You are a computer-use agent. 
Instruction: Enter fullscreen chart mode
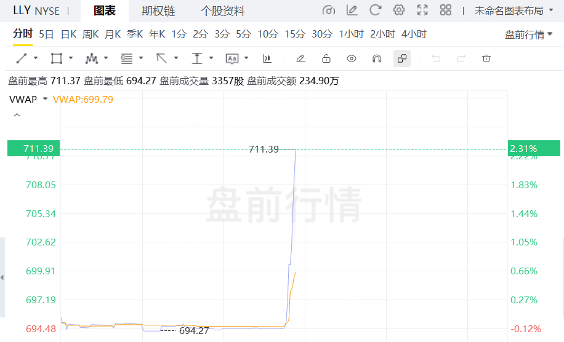click(x=422, y=10)
